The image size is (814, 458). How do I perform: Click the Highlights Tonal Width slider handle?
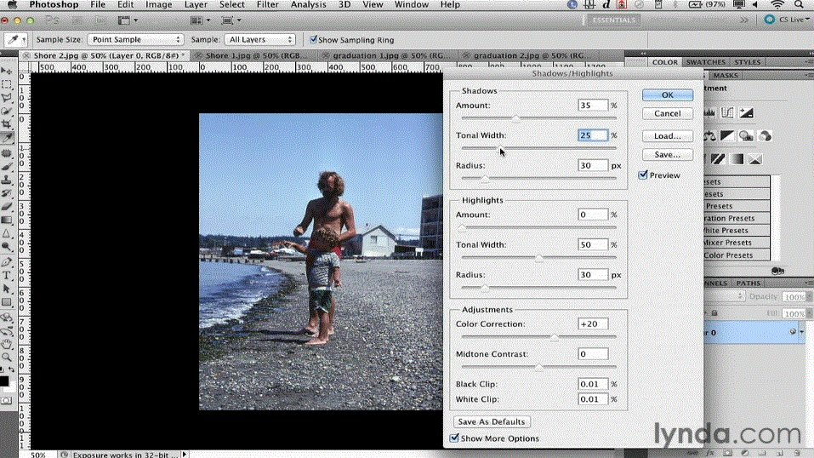pos(539,259)
